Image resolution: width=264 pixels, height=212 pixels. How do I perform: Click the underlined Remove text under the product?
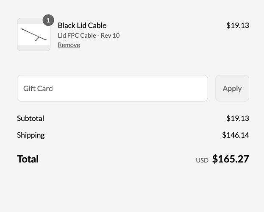[x=69, y=45]
